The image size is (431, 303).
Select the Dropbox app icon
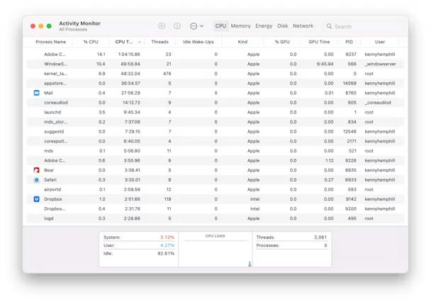pos(37,199)
